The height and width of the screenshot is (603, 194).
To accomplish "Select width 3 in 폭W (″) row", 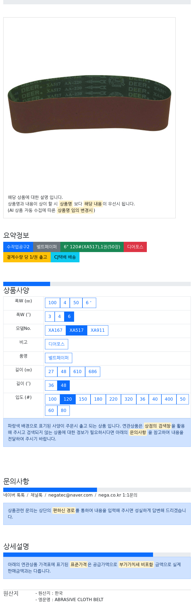I will point(50,317).
